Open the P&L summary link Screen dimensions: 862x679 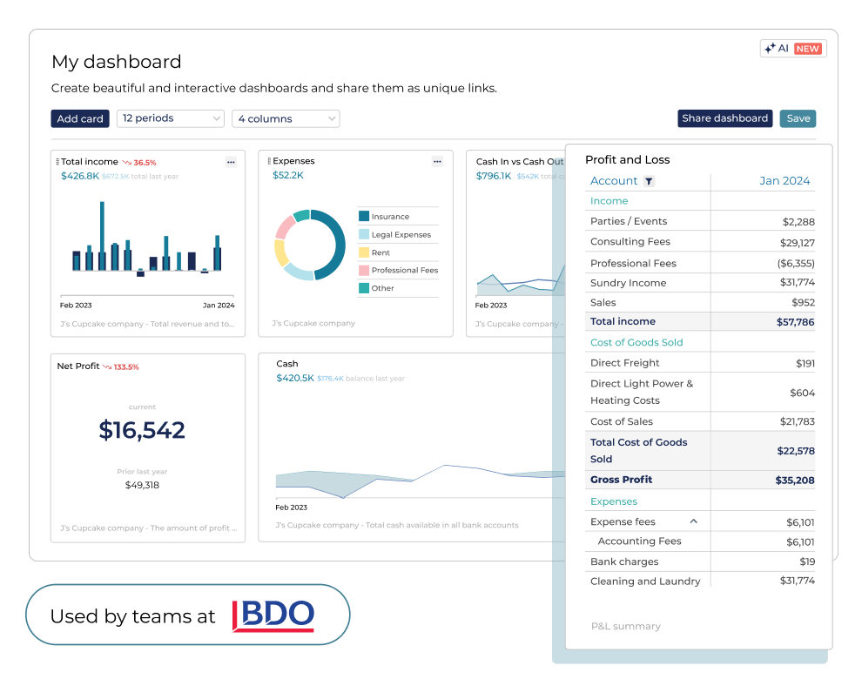point(625,626)
